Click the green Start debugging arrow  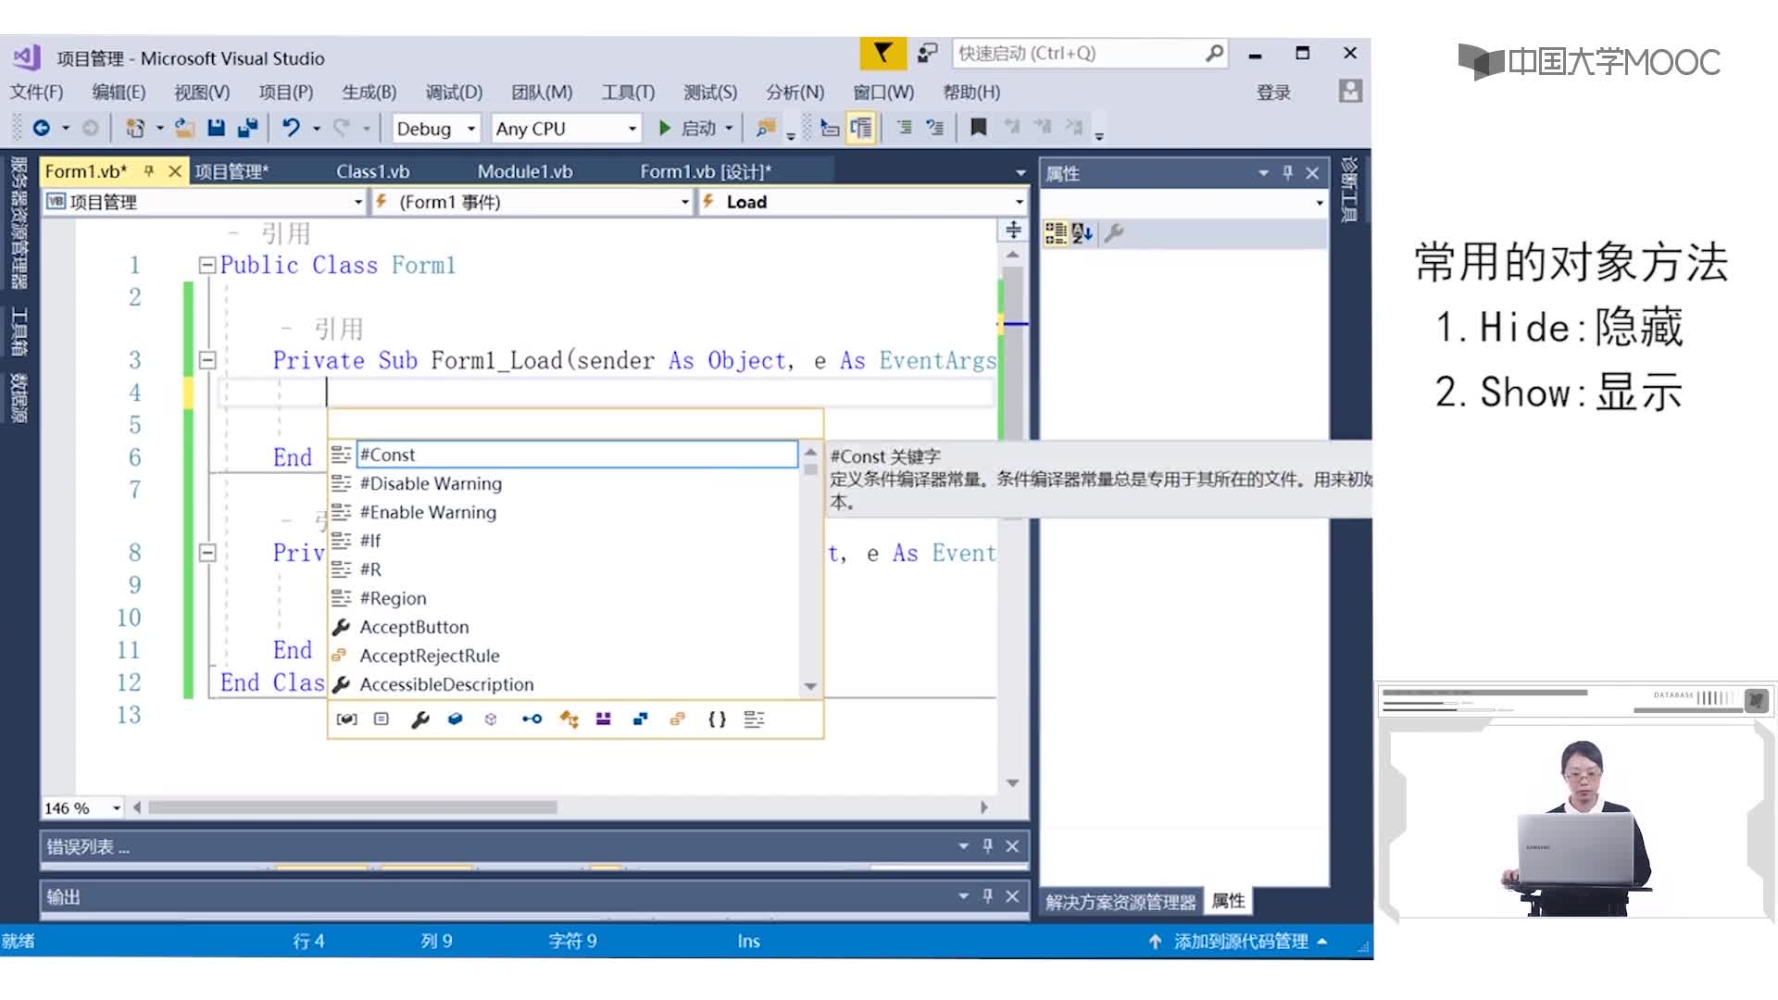[664, 128]
